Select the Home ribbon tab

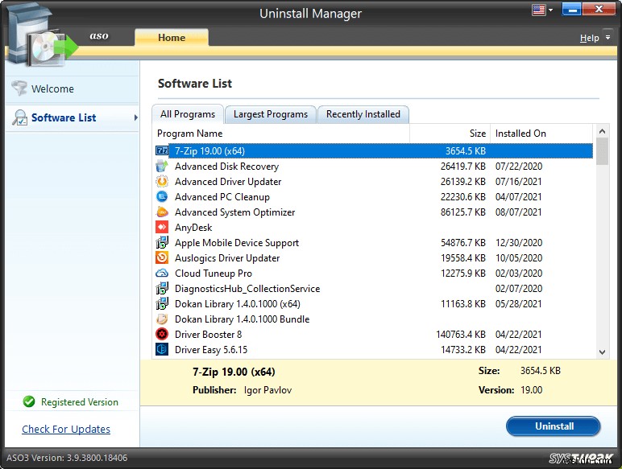coord(171,37)
